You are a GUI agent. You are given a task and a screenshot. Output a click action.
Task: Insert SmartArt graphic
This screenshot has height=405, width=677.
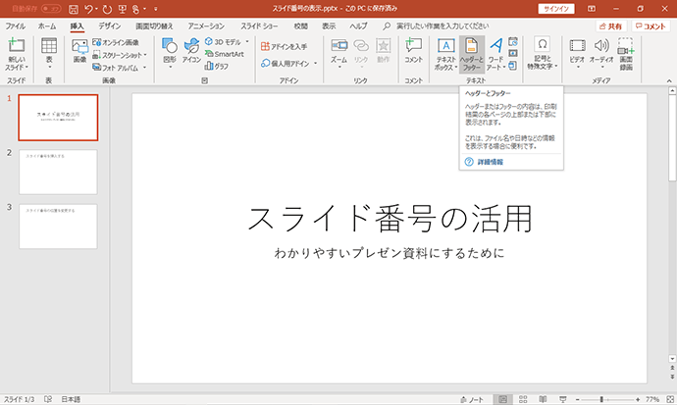coord(225,54)
